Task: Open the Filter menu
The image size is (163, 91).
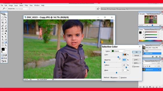Action: 26,5
